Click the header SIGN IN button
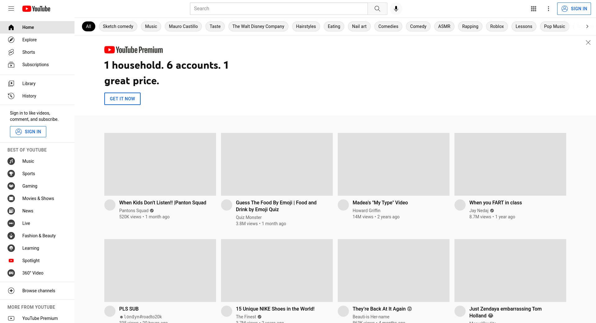596x323 pixels. click(574, 9)
